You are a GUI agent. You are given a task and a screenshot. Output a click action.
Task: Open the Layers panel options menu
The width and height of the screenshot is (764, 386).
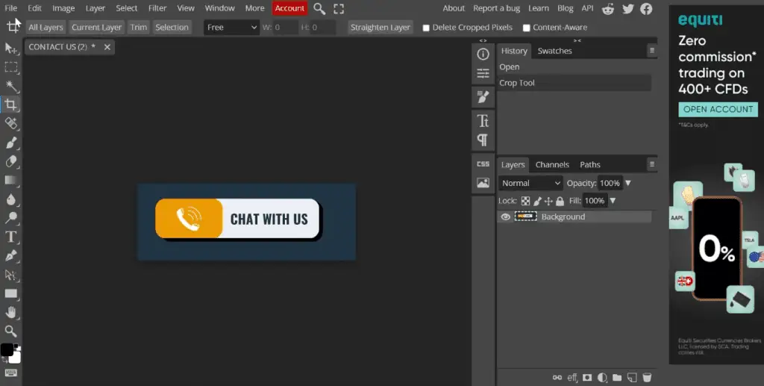click(x=652, y=164)
